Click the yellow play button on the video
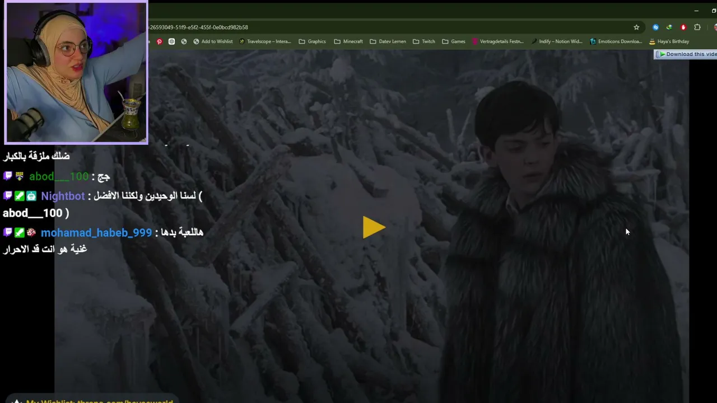 click(374, 227)
